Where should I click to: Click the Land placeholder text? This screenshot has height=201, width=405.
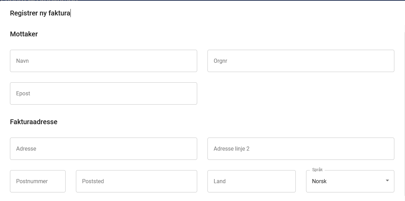(220, 181)
